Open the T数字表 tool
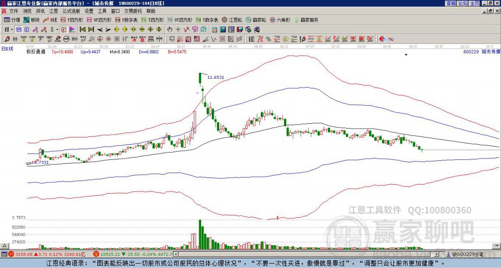The image size is (501, 268). (x=207, y=20)
